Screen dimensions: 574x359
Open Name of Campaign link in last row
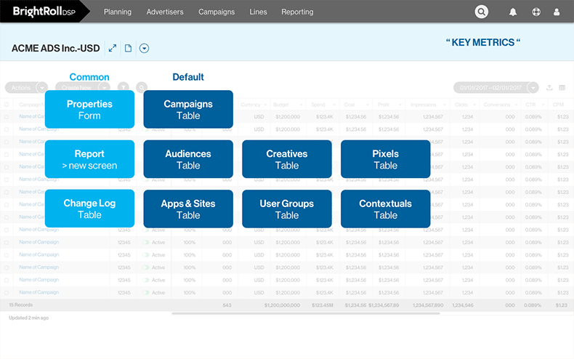[39, 292]
